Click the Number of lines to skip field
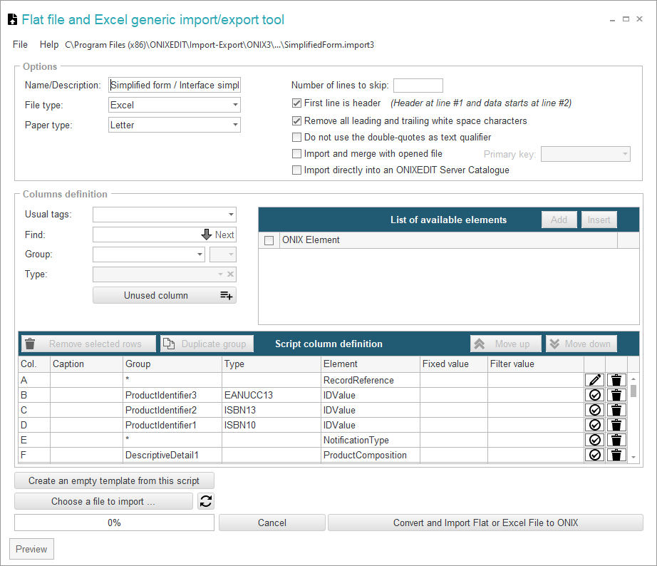The image size is (657, 566). (x=418, y=86)
